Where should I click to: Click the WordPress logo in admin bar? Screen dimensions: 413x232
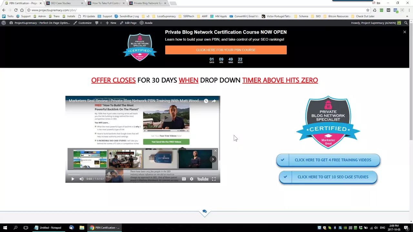(x=4, y=23)
